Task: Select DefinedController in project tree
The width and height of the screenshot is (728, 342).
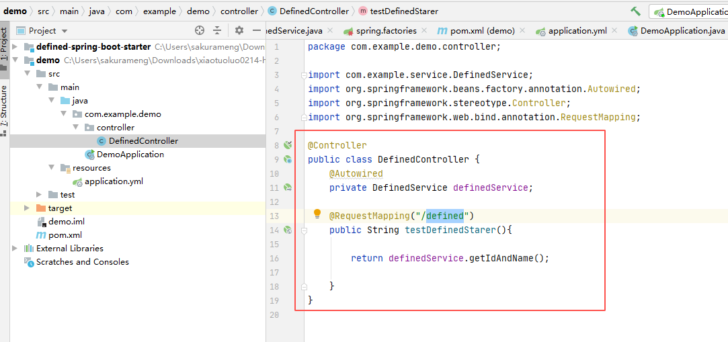Action: pos(143,141)
